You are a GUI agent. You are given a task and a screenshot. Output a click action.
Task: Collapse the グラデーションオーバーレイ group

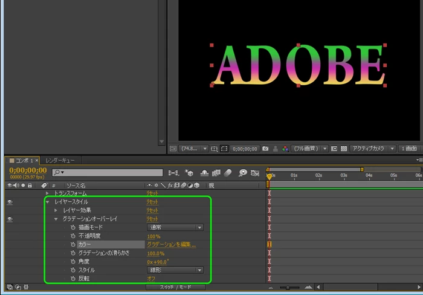pos(56,219)
